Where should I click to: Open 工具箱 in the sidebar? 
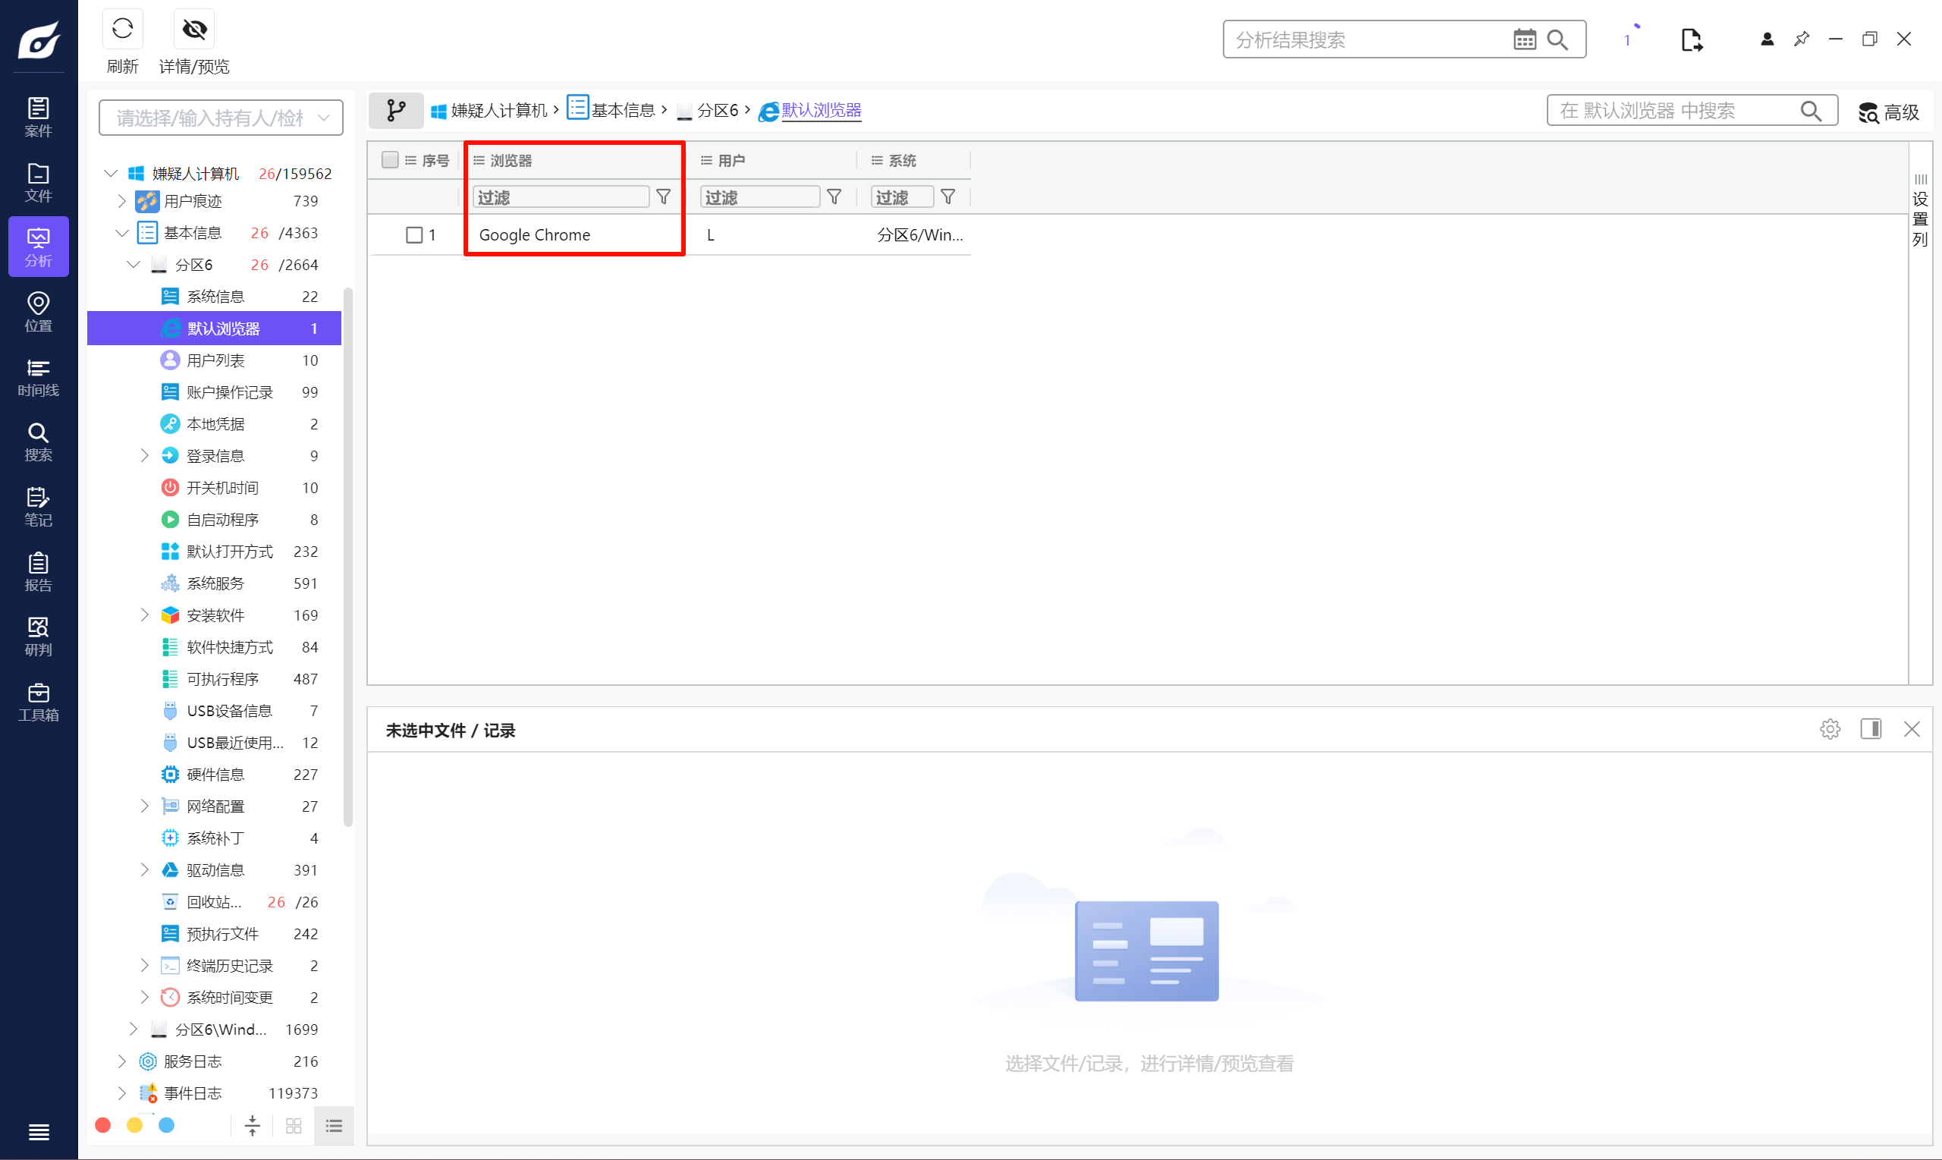(38, 701)
